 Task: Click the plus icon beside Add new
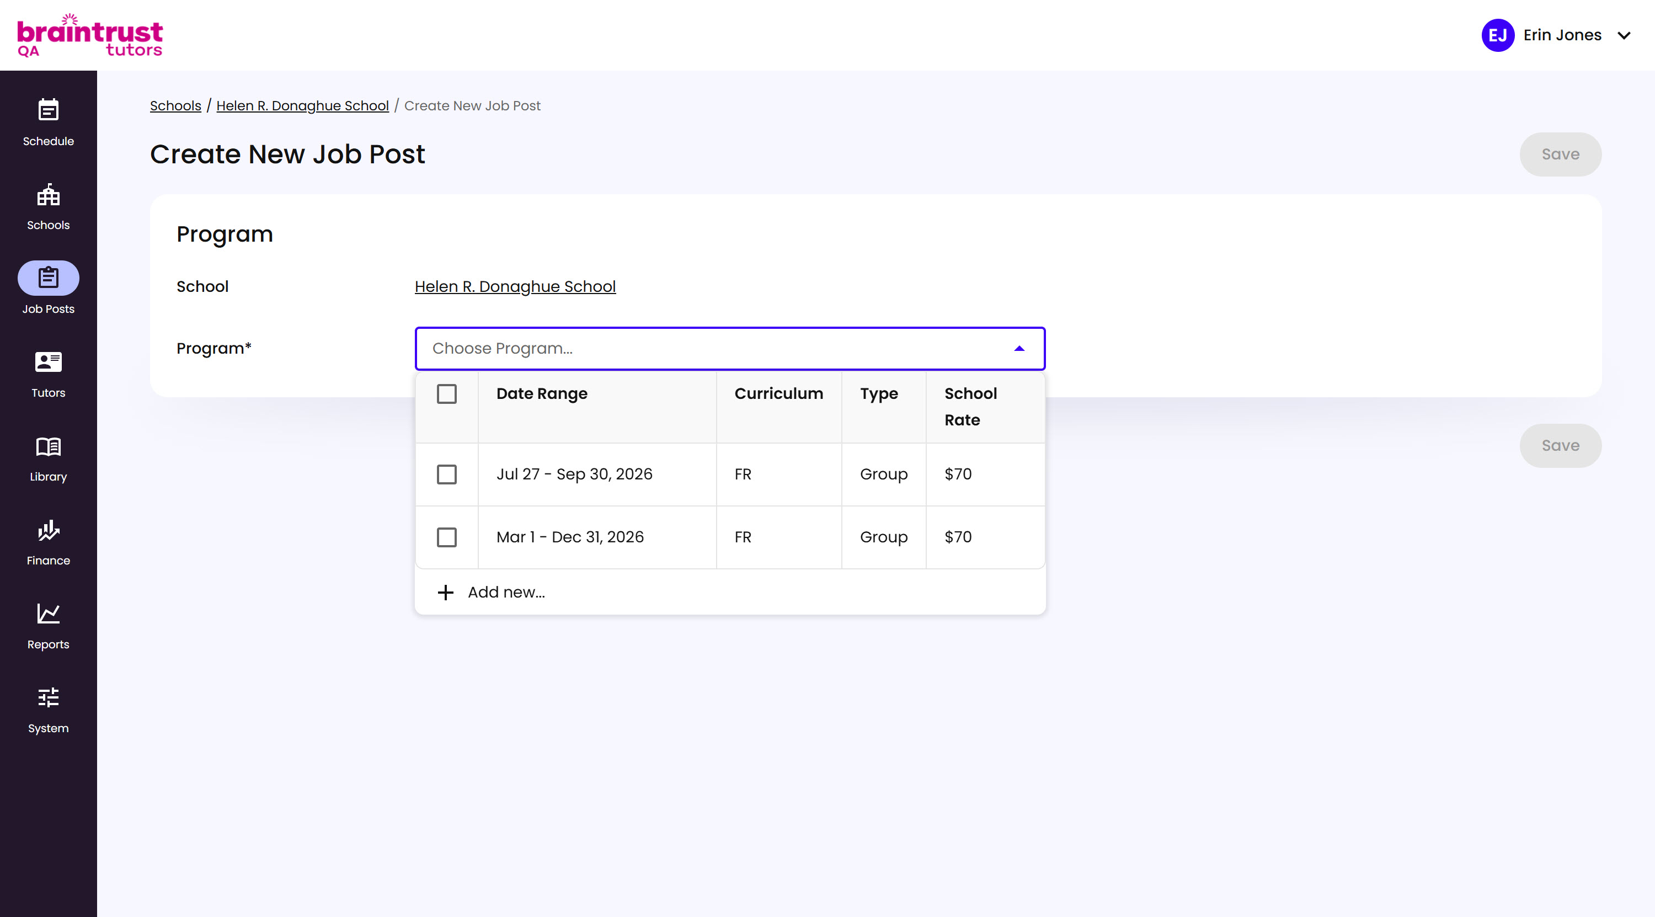click(x=445, y=592)
